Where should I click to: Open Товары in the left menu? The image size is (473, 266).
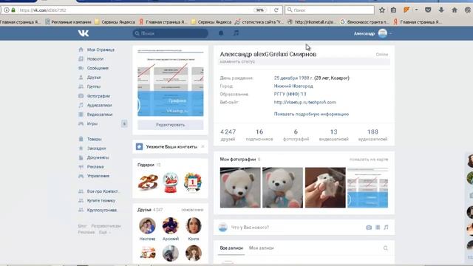point(94,139)
